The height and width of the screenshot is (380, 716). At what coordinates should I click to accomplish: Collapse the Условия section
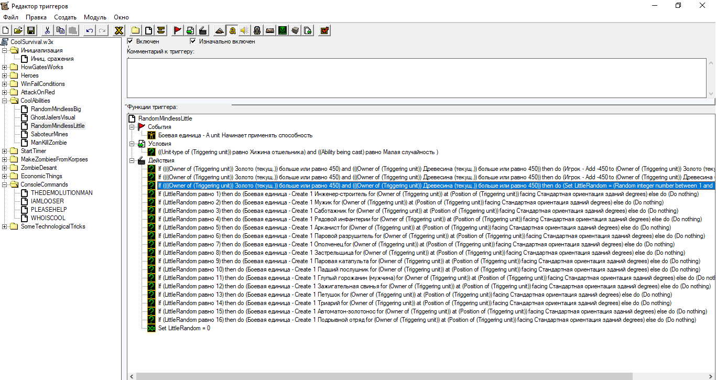[132, 144]
